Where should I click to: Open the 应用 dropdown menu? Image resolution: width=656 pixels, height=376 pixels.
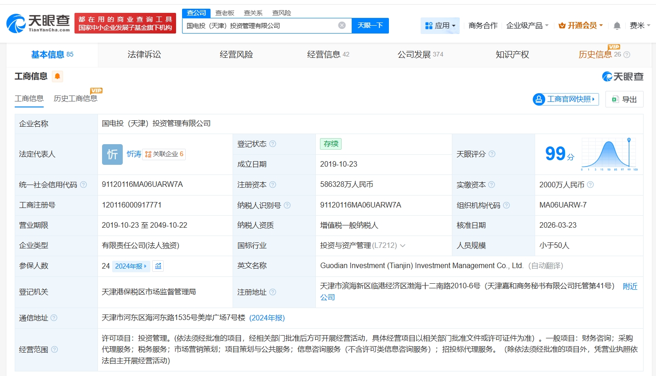click(440, 26)
